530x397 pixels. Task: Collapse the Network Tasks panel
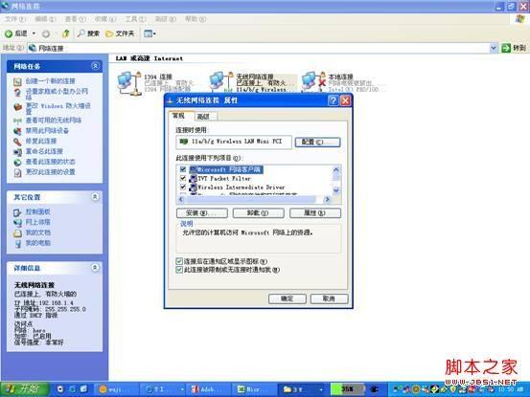pos(95,66)
